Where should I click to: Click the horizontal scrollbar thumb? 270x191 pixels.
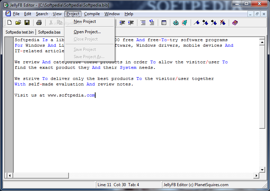41,176
